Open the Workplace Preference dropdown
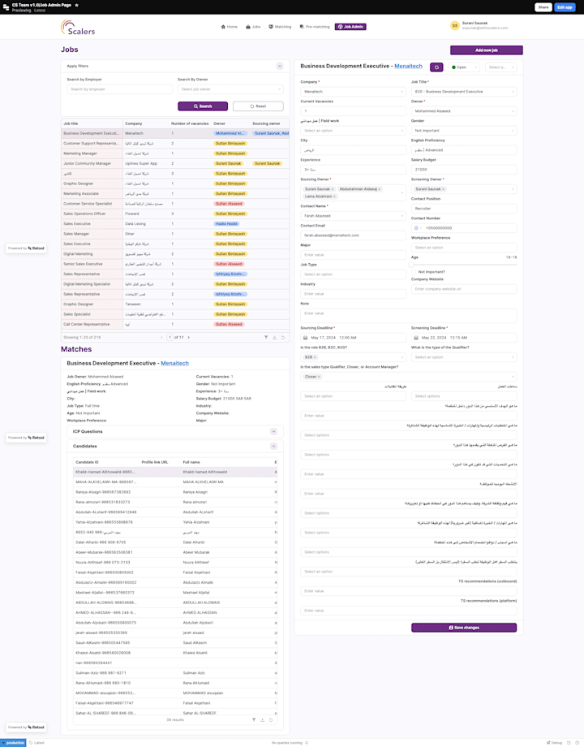 click(464, 248)
